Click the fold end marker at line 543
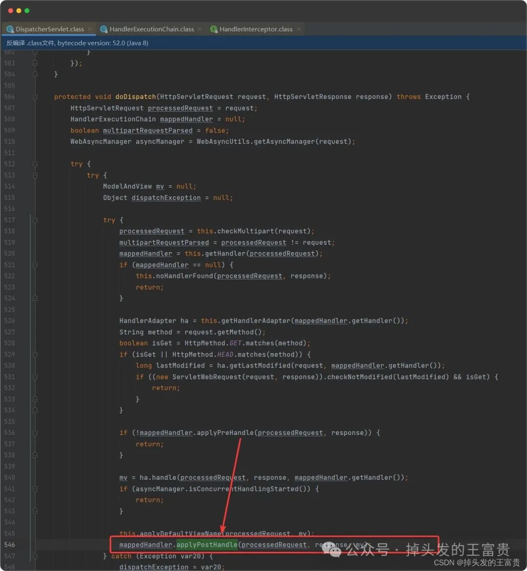The width and height of the screenshot is (527, 571). coord(35,512)
